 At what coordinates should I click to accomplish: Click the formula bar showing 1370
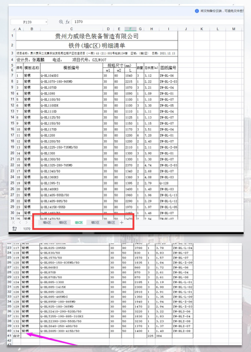[157, 22]
